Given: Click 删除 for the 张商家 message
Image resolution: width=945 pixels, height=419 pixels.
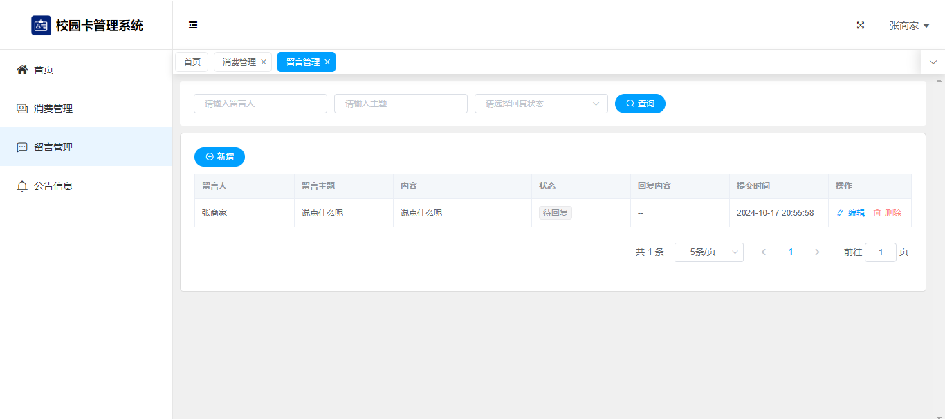Looking at the screenshot, I should [888, 213].
